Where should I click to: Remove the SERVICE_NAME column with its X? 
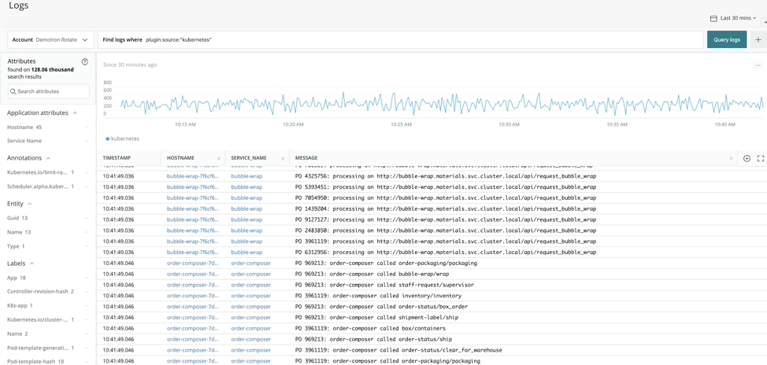tap(283, 158)
